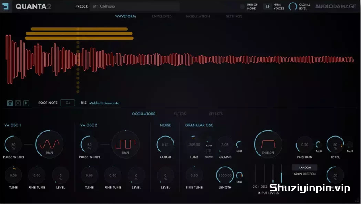Click the VA OSC 1 sine Shape selector
Viewport: 361px width, 204px height.
click(x=49, y=144)
